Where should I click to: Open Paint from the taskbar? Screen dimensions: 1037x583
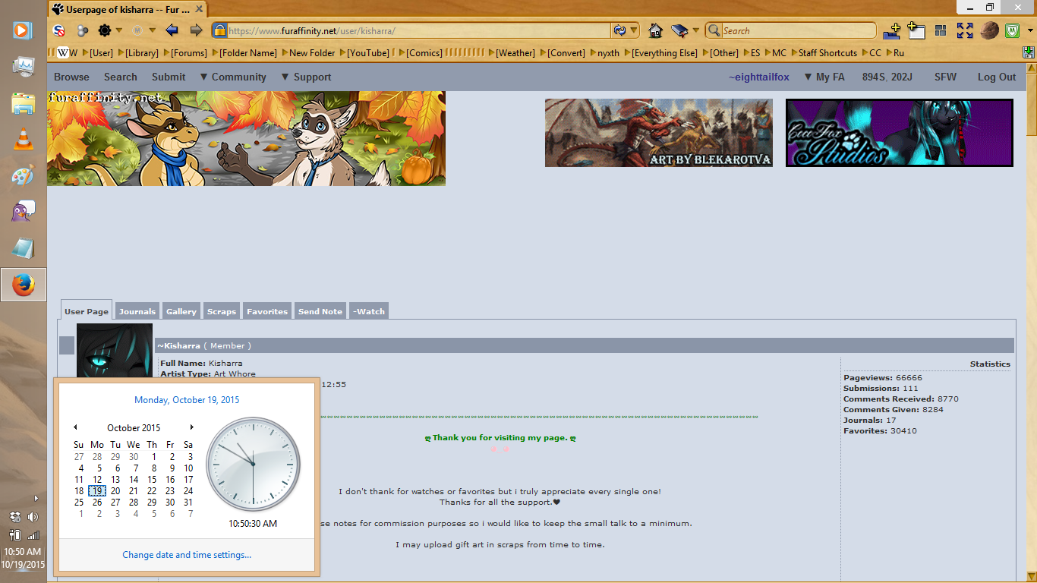pos(23,175)
